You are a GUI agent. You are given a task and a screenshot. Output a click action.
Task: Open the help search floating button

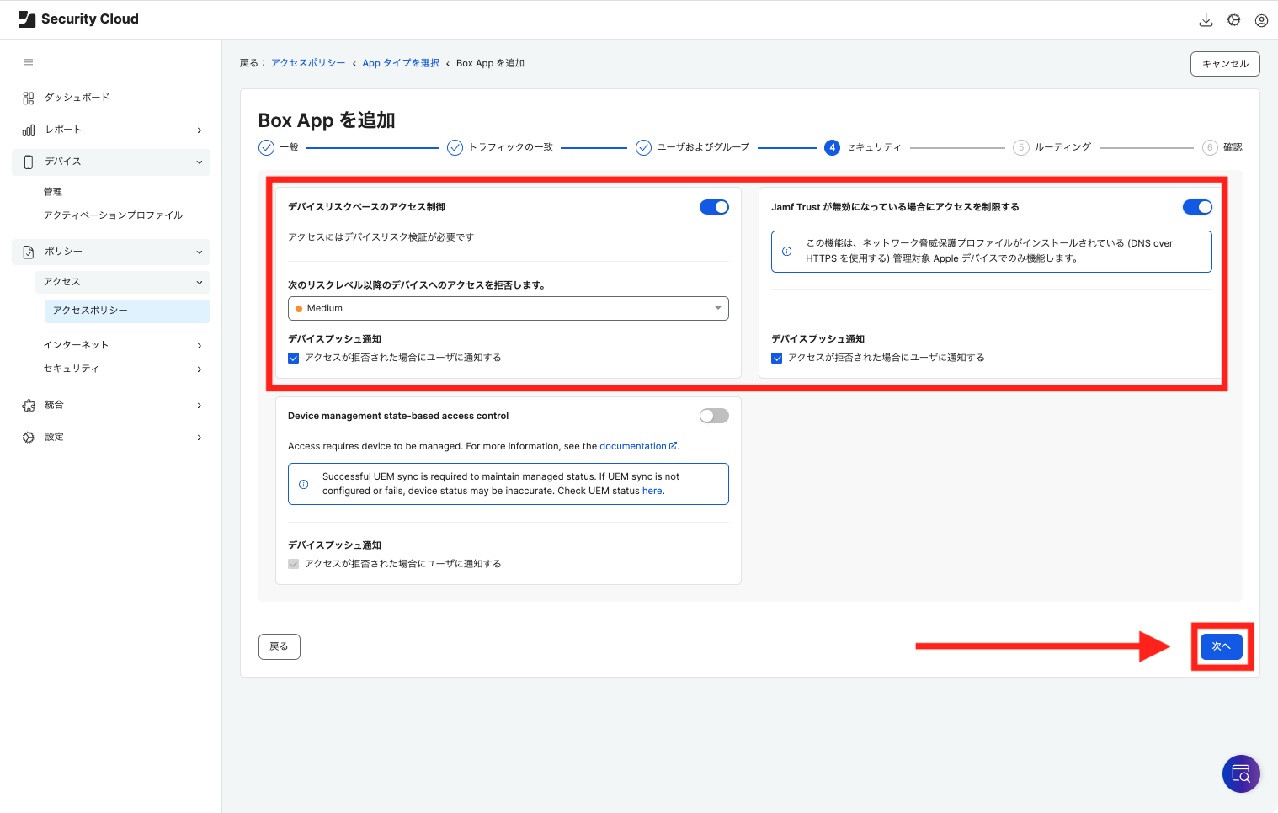1241,773
